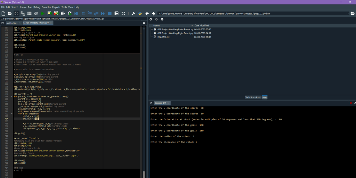Image resolution: width=356 pixels, height=178 pixels.
Task: Click the browse working directory folder icon
Action: coord(353,14)
